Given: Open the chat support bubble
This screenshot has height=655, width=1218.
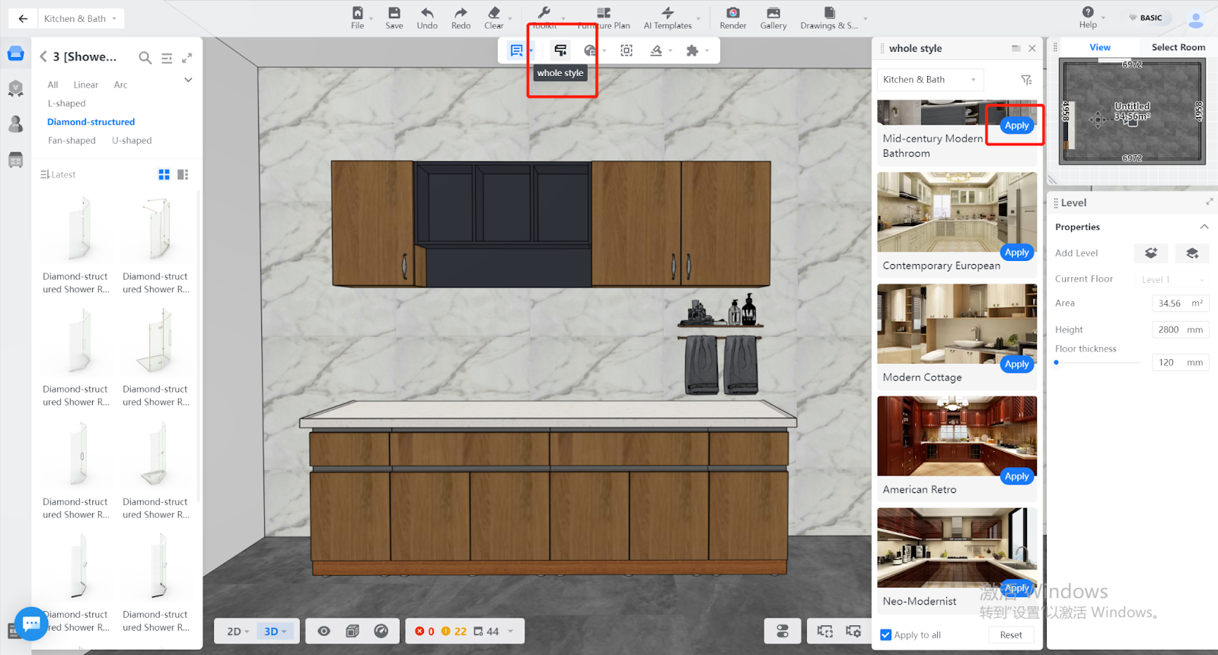Looking at the screenshot, I should (x=31, y=624).
